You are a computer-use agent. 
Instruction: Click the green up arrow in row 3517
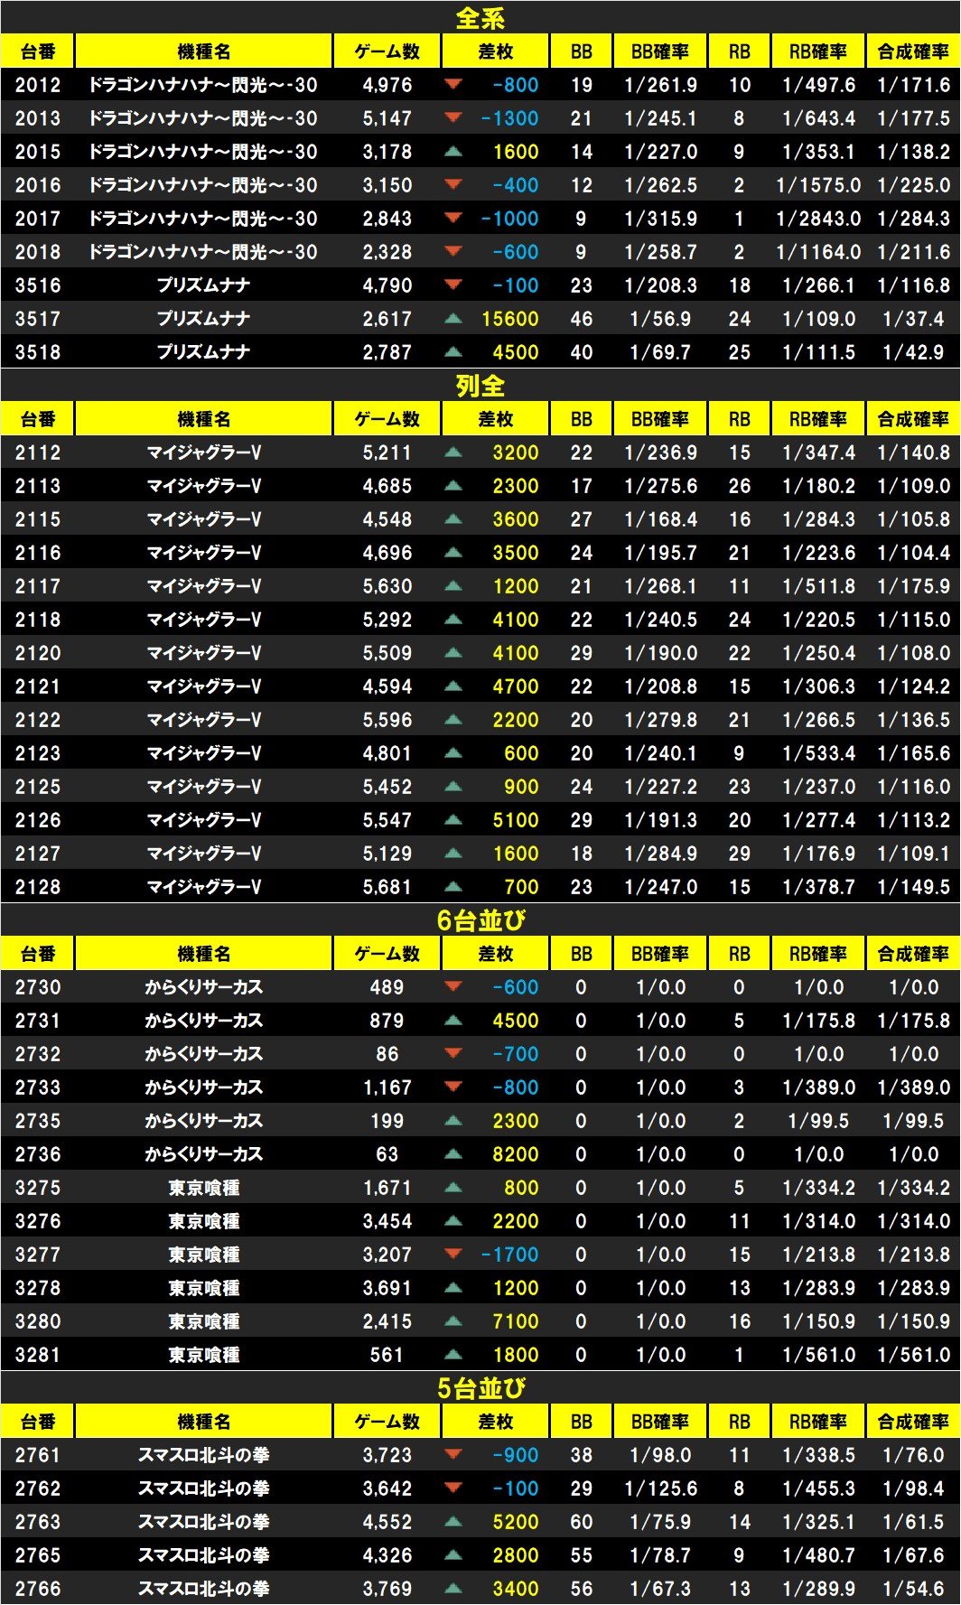coord(453,319)
